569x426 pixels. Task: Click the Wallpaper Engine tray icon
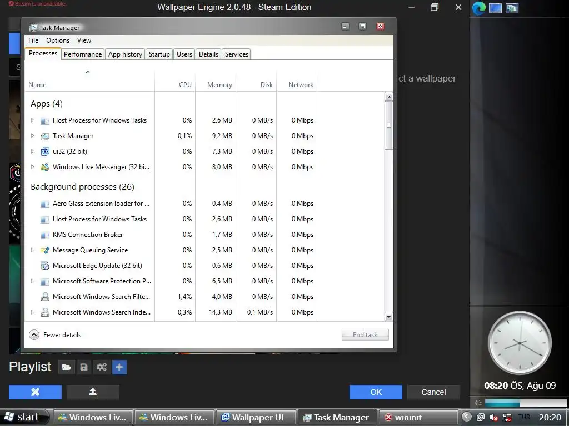pos(481,417)
